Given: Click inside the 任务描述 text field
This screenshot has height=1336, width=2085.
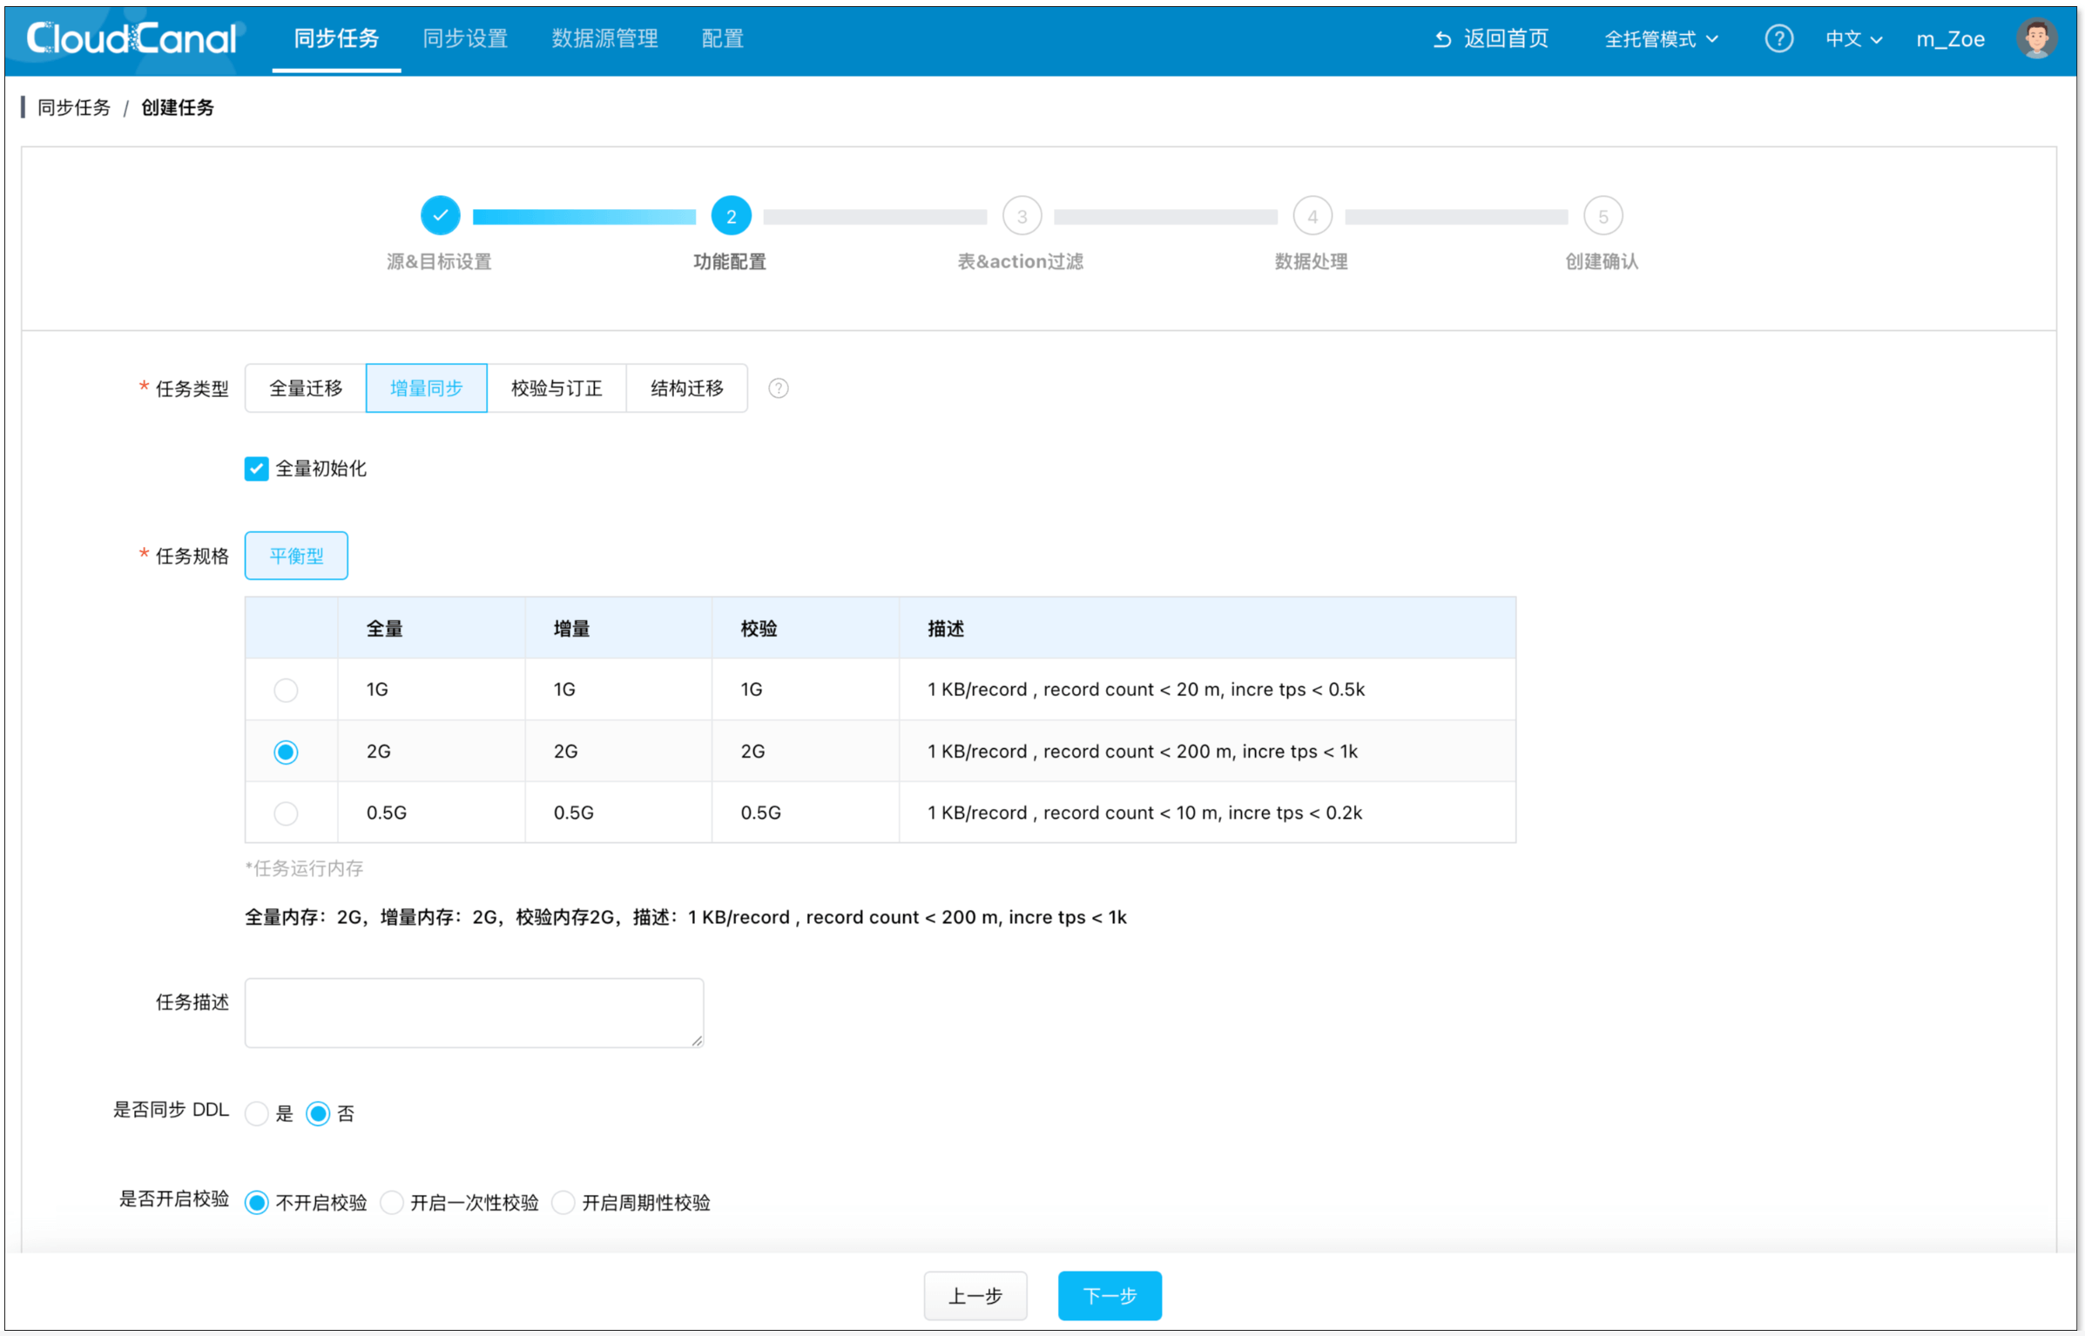Looking at the screenshot, I should [474, 1012].
